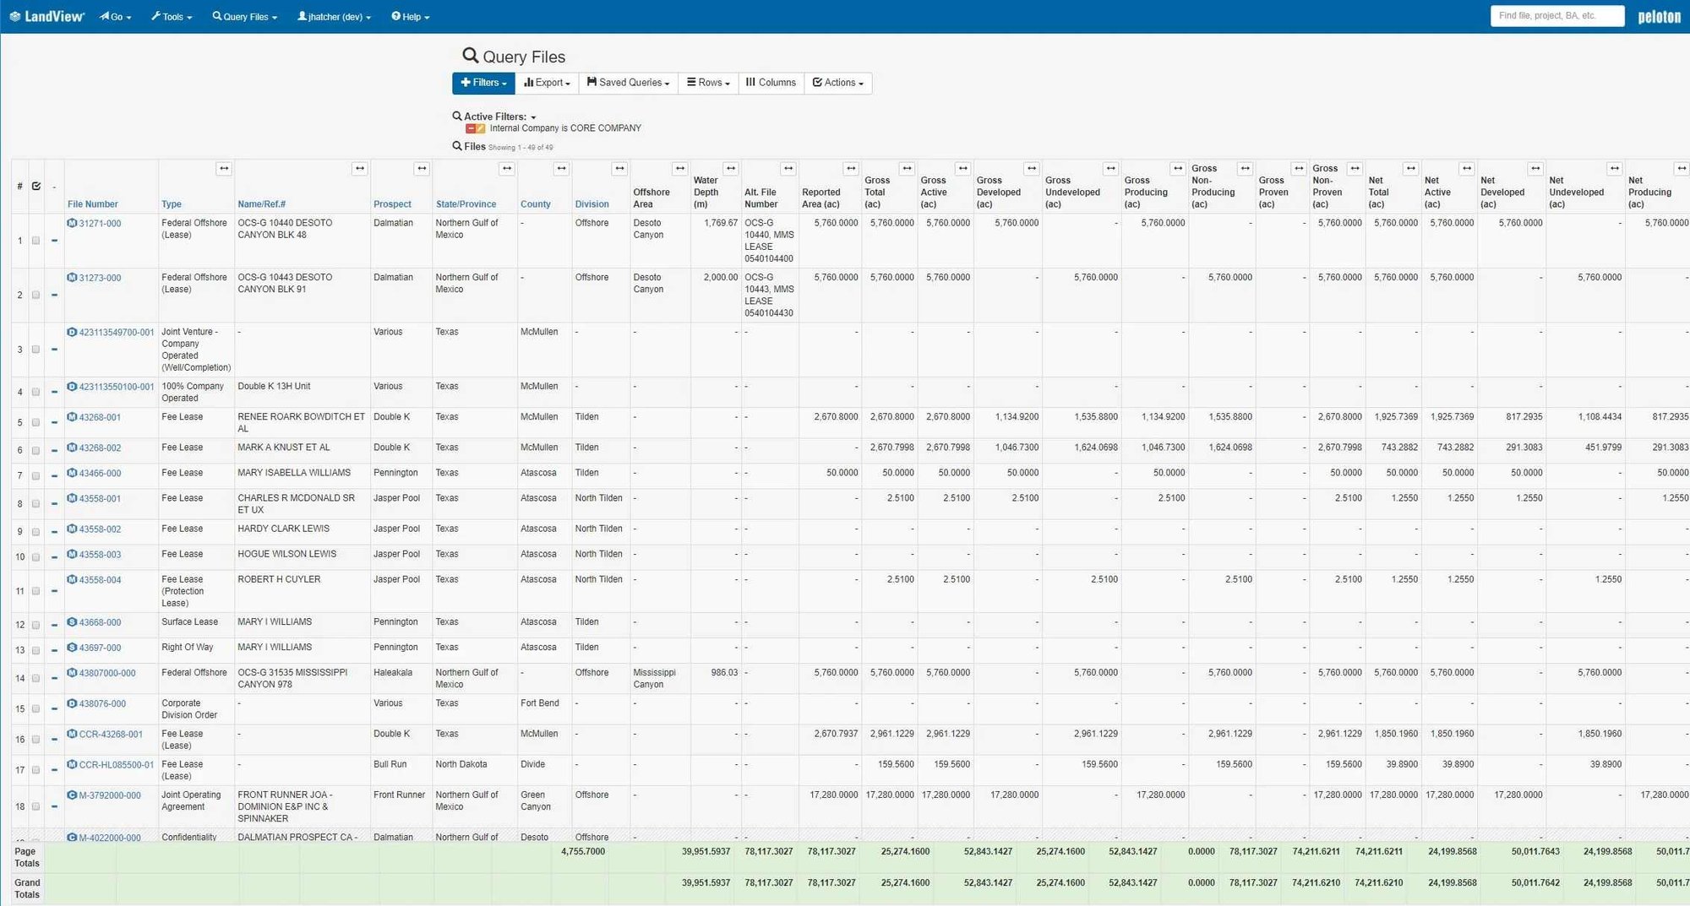Click the resize icon above File Number column

(224, 169)
